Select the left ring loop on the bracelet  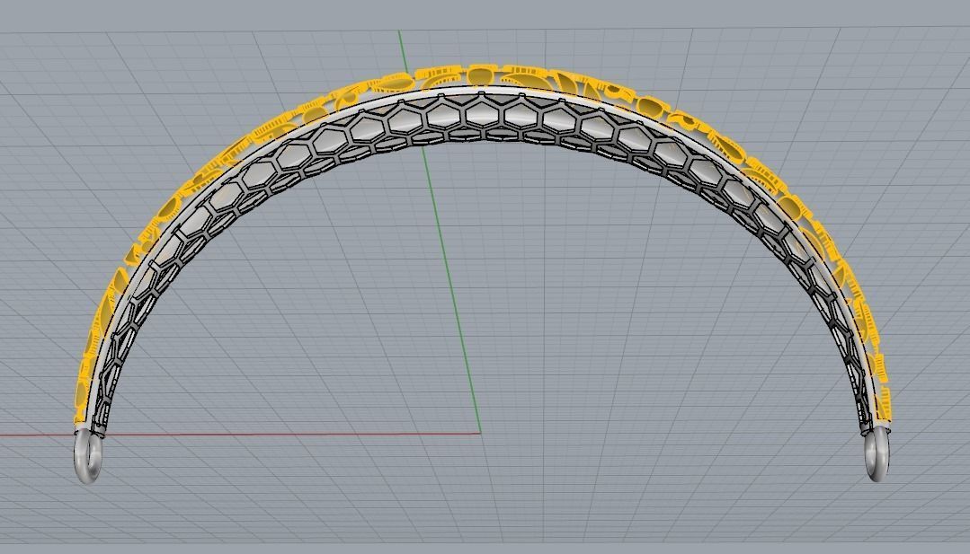[88, 456]
